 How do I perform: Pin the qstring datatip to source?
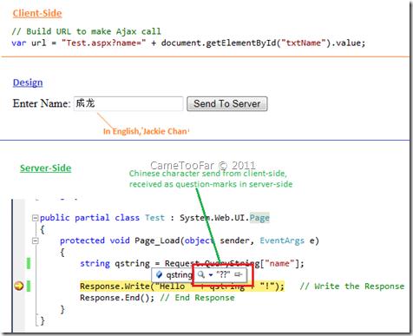coord(238,274)
